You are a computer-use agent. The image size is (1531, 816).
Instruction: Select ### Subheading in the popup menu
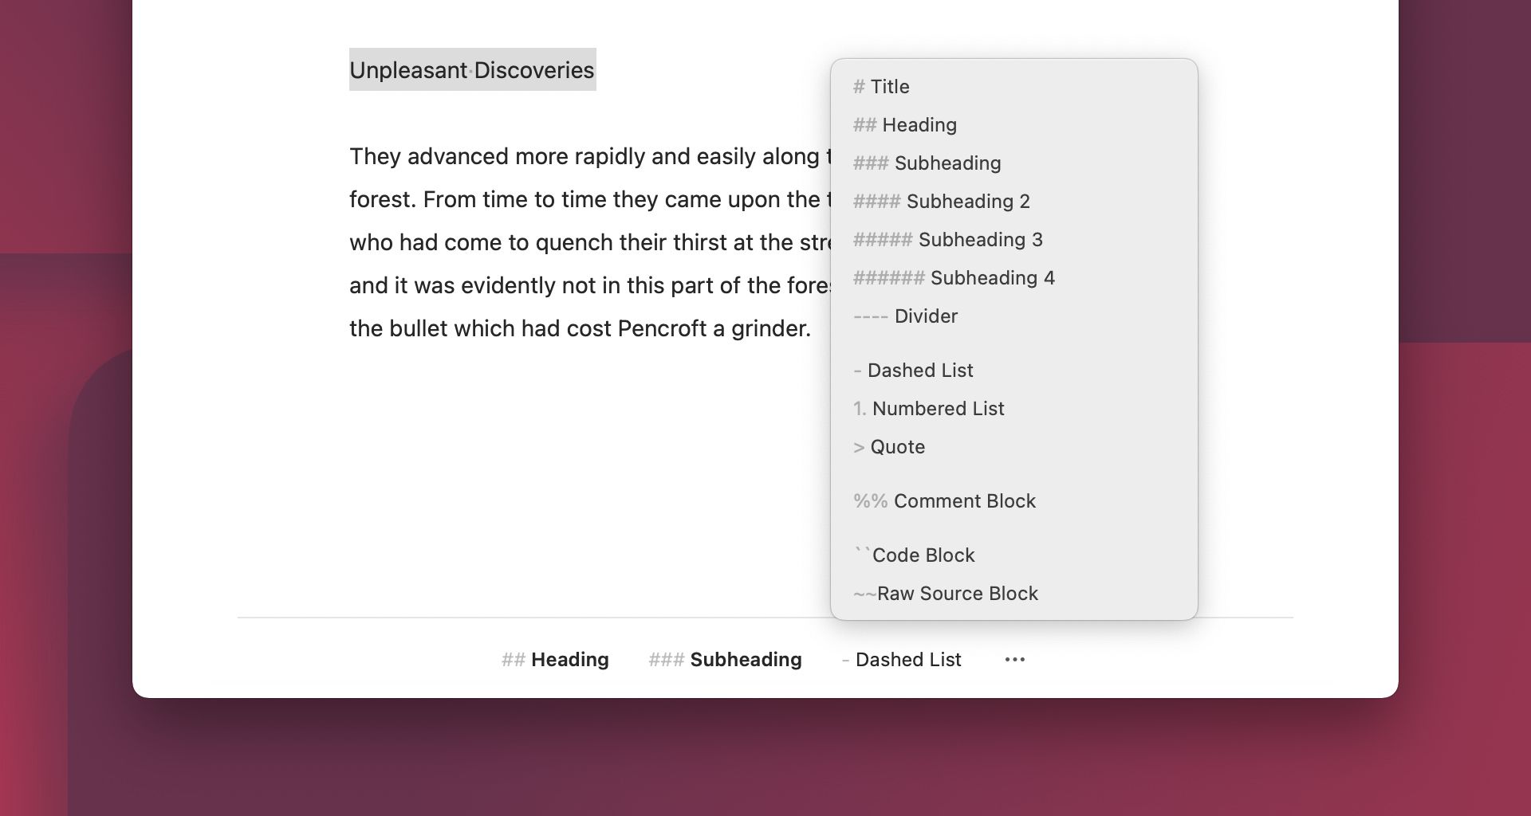pos(1013,163)
